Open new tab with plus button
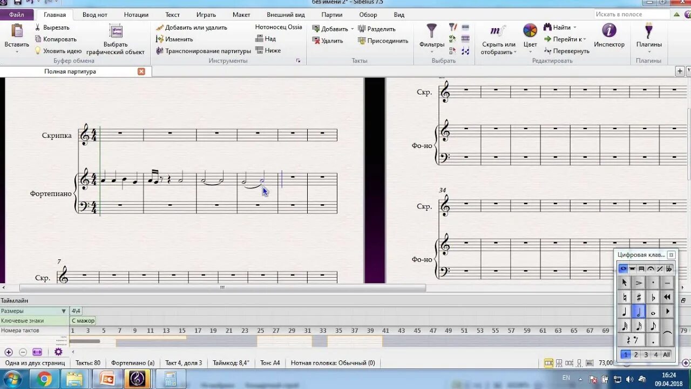 (680, 71)
